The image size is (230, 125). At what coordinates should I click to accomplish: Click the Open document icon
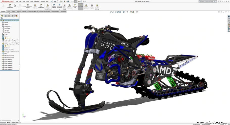click(61, 1)
